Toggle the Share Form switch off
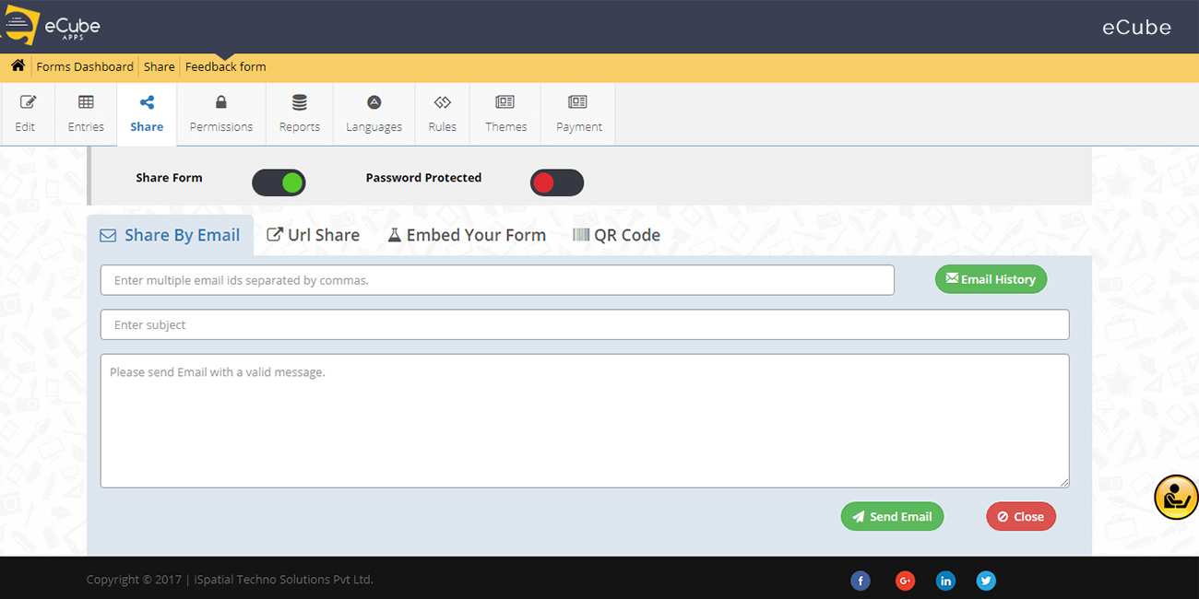Viewport: 1199px width, 599px height. (279, 182)
